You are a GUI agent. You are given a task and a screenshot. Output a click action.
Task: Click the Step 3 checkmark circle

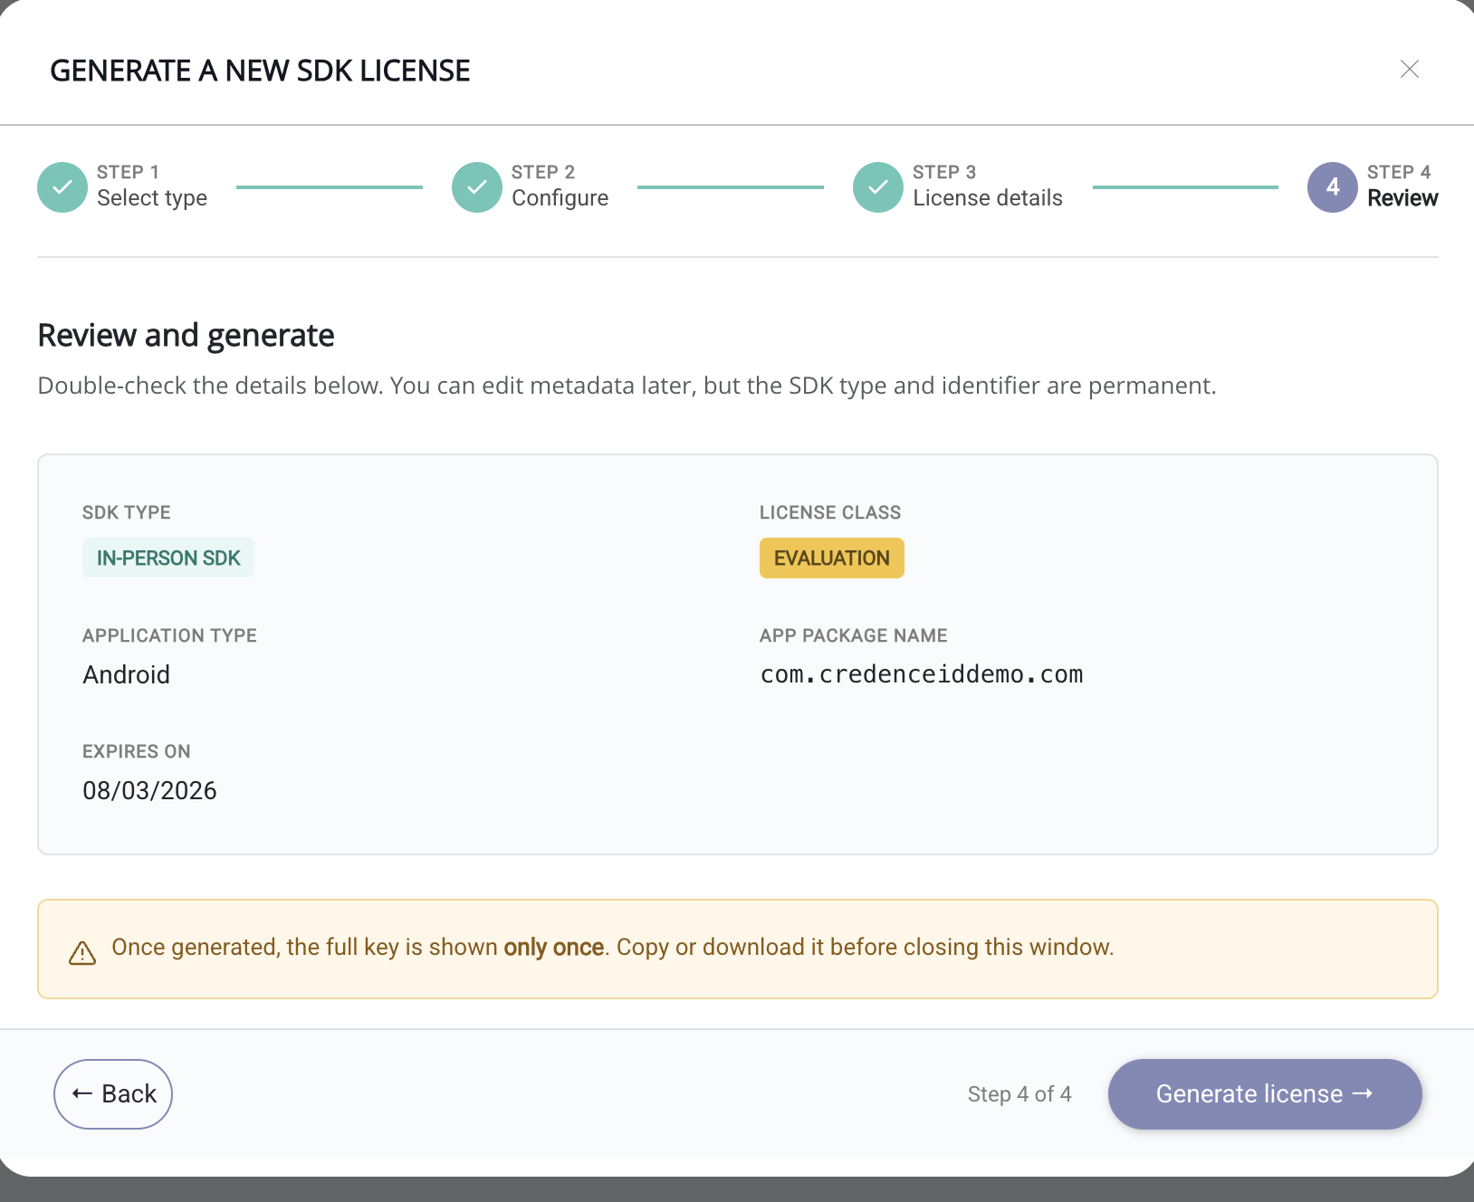[878, 187]
